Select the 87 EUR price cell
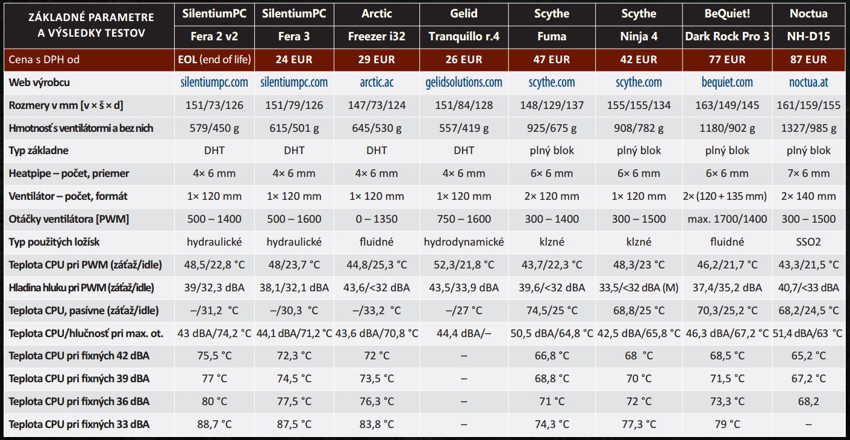This screenshot has width=850, height=440. 808,60
